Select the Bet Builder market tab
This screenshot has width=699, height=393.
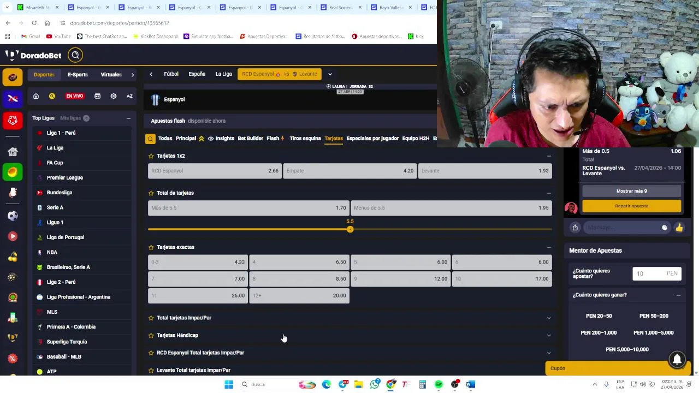click(250, 139)
